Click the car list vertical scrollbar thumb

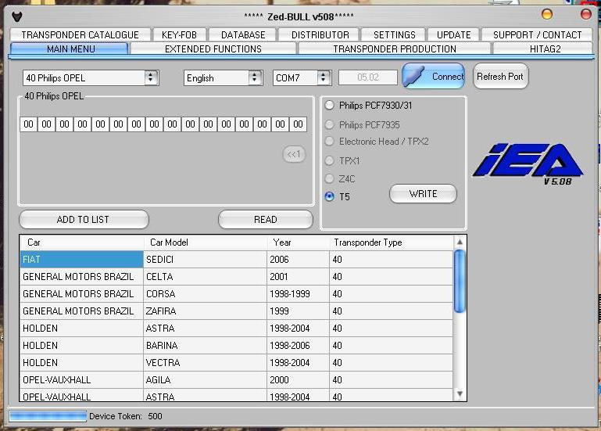pyautogui.click(x=460, y=281)
